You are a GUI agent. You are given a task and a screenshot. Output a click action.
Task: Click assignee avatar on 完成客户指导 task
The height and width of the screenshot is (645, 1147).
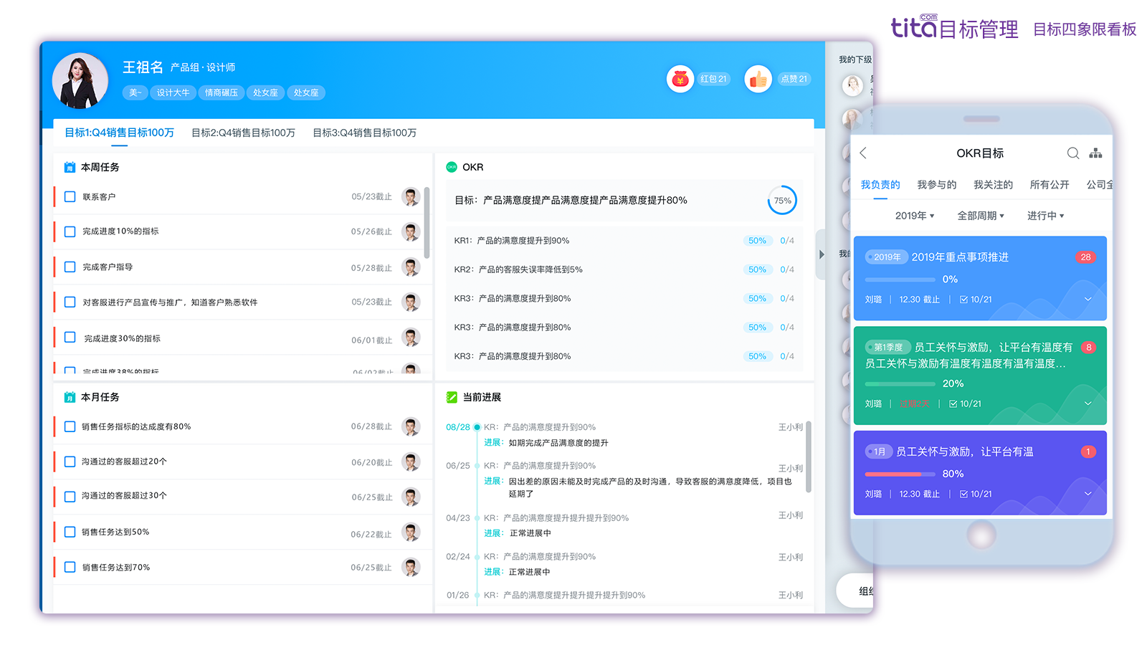pos(411,267)
